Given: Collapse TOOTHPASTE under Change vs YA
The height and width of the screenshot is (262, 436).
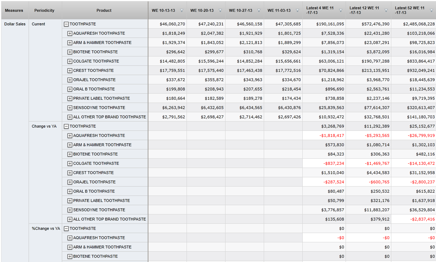Looking at the screenshot, I should tap(66, 127).
